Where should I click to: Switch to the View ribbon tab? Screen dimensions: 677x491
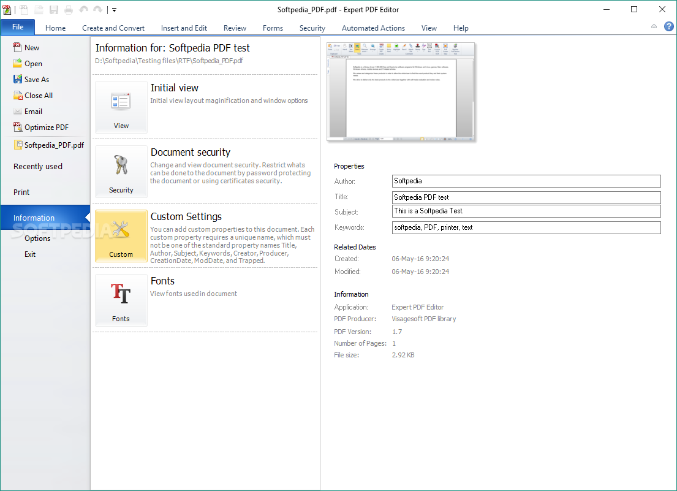[x=429, y=28]
